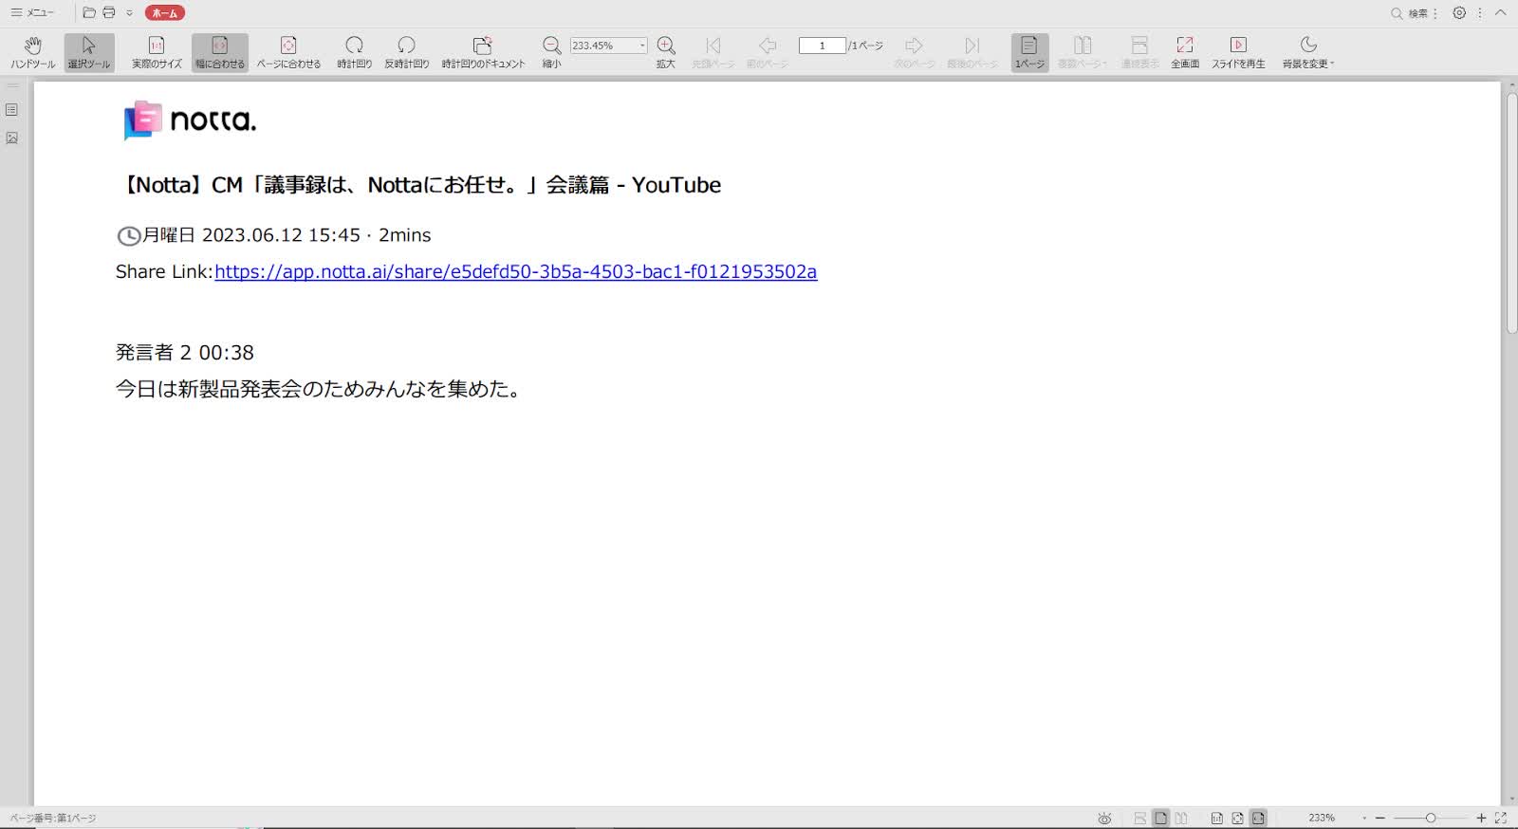This screenshot has width=1518, height=829.
Task: Click the zoom minus button in status bar
Action: pyautogui.click(x=1380, y=818)
